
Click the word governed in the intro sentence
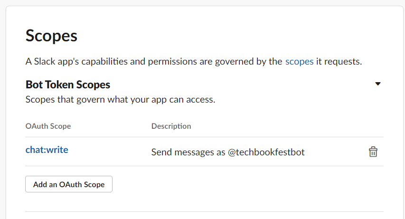(234, 62)
